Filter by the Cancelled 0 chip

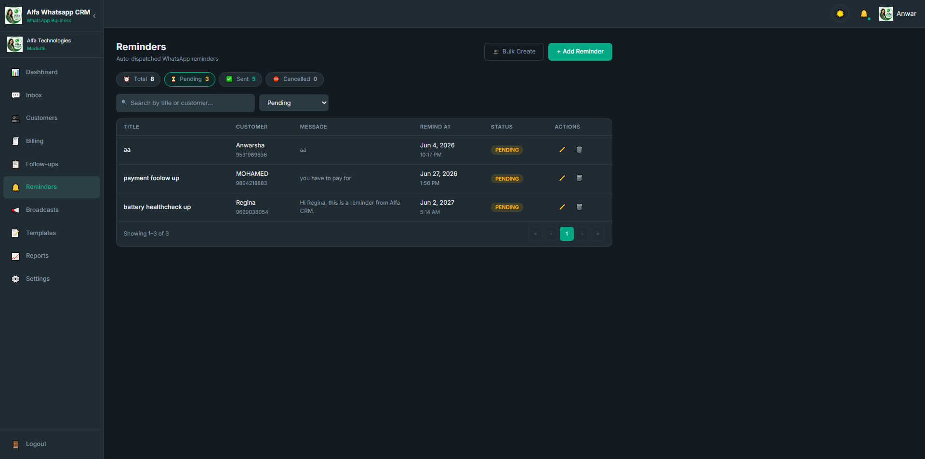click(294, 79)
